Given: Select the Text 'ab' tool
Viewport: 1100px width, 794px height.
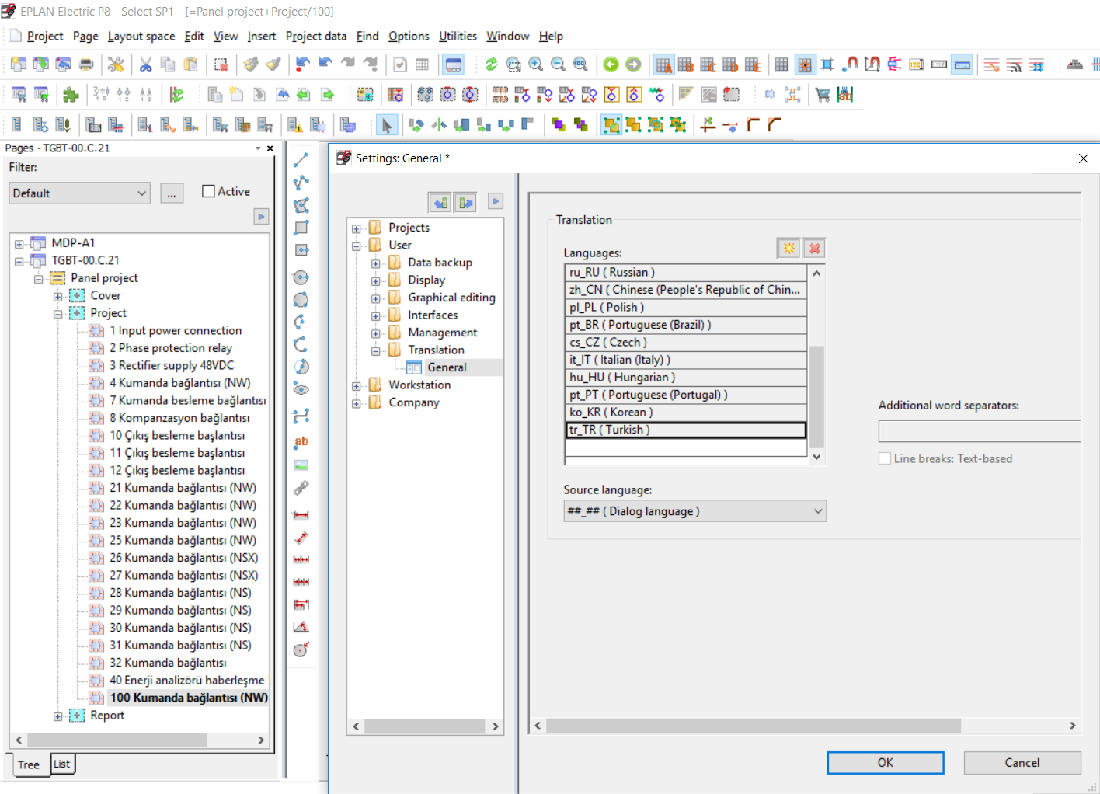Looking at the screenshot, I should click(301, 441).
